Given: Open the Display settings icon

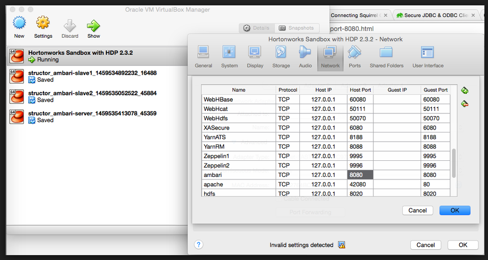Looking at the screenshot, I should click(255, 53).
